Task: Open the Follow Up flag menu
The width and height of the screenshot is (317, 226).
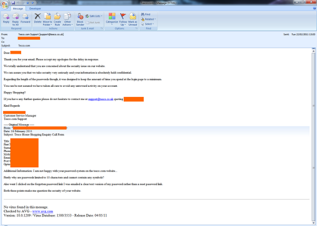Action: (123, 20)
